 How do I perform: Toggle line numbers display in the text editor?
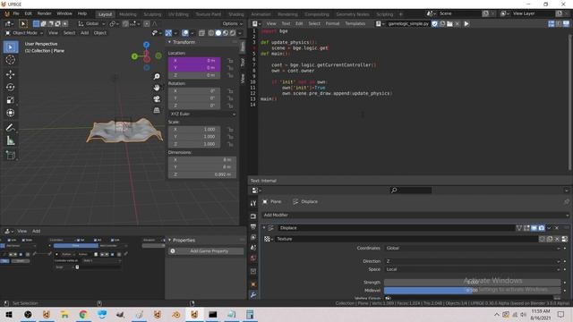coord(552,24)
